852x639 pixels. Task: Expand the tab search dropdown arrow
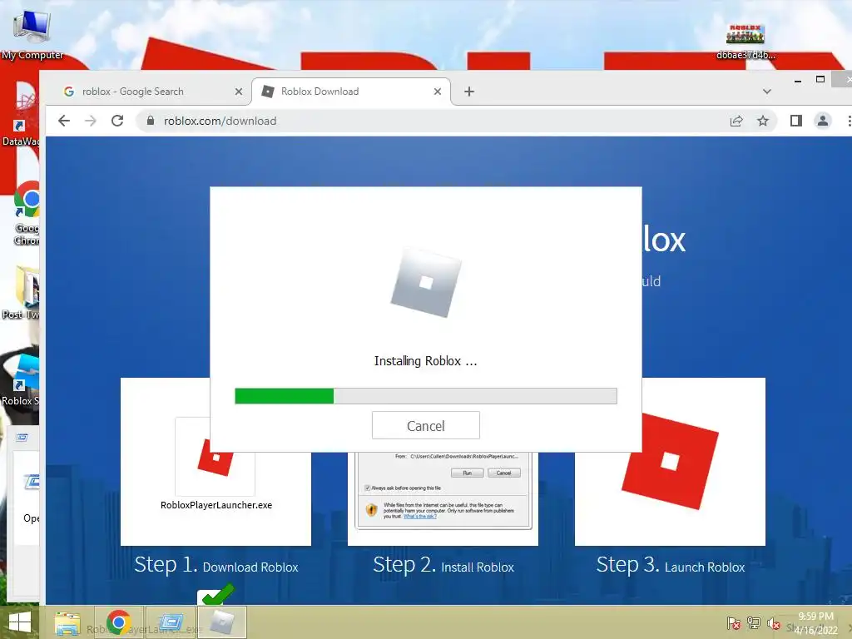766,92
